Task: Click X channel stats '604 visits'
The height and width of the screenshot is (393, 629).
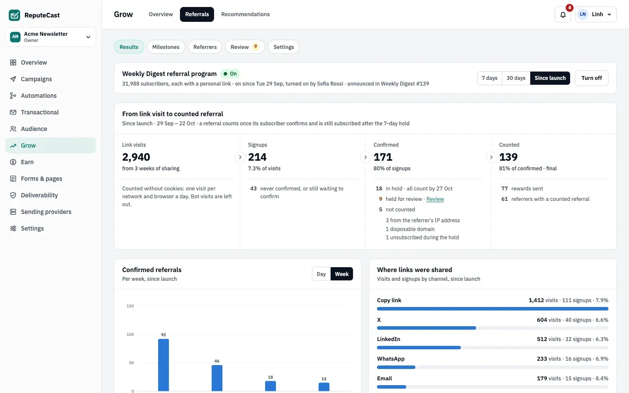Action: click(549, 320)
